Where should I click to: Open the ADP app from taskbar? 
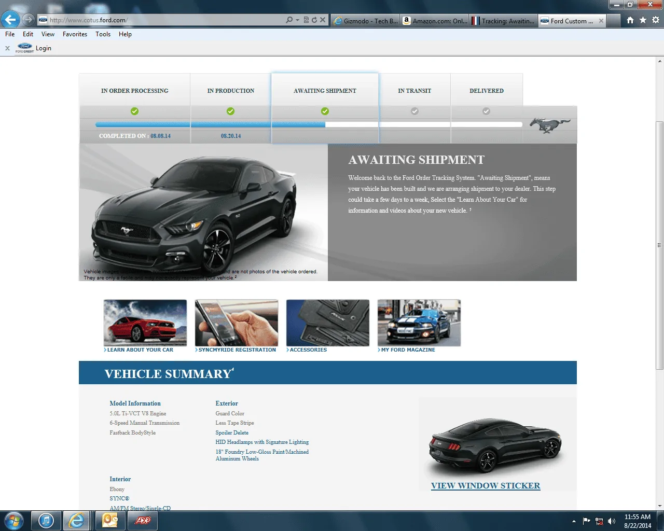click(x=142, y=521)
